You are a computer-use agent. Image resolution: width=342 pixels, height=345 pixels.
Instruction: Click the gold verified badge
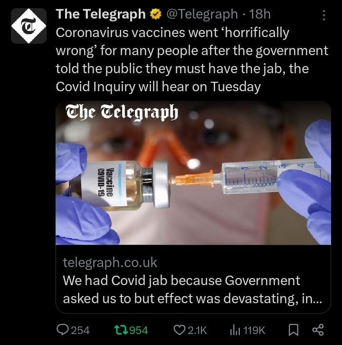pyautogui.click(x=156, y=14)
